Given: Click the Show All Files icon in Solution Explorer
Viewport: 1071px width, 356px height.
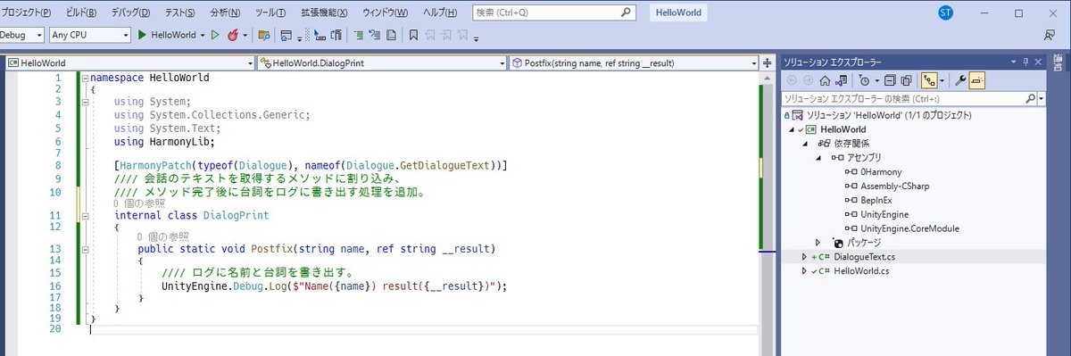Looking at the screenshot, I should 907,80.
